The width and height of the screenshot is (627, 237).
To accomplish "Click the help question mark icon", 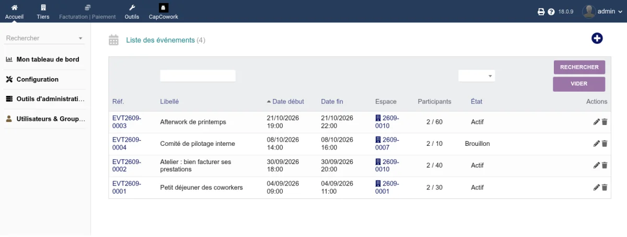I will tap(551, 11).
